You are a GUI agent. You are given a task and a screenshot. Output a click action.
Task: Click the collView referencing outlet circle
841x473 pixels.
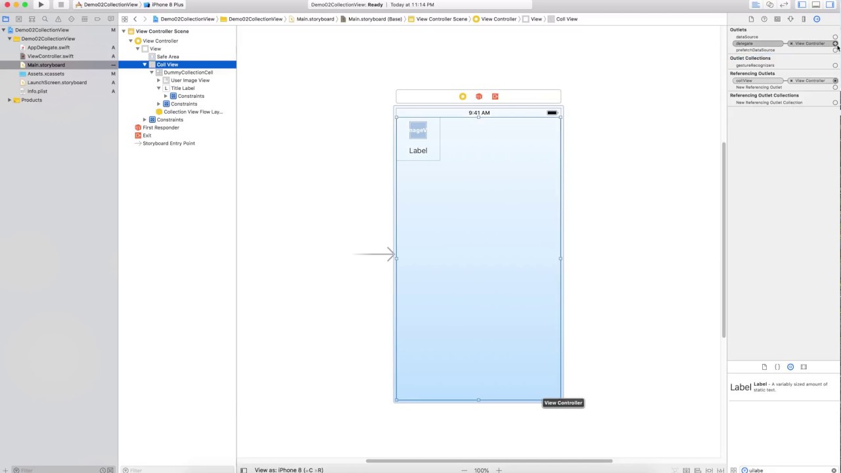[835, 81]
